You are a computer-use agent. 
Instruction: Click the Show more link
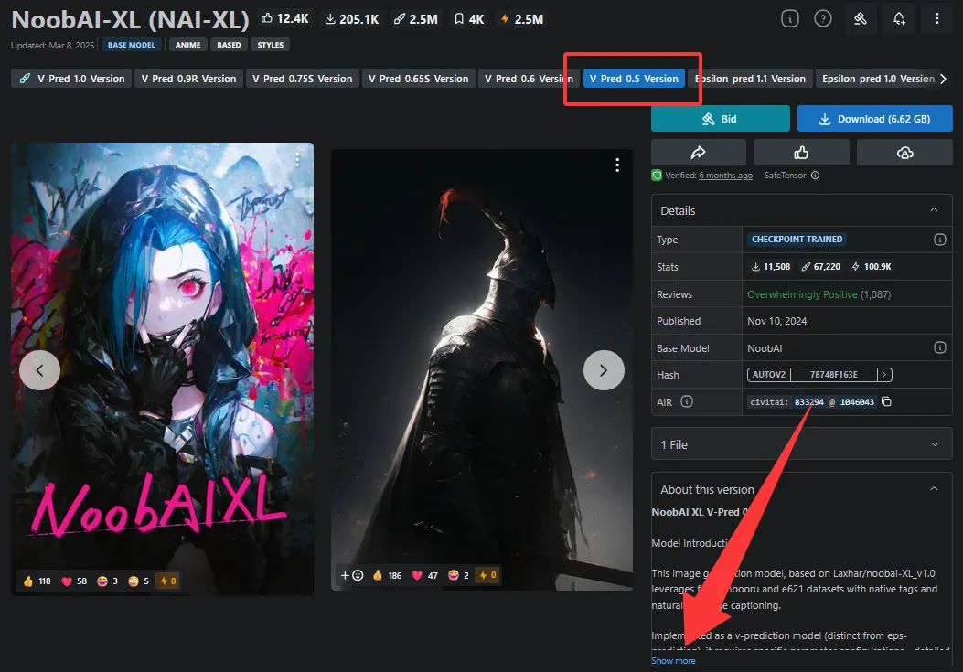(673, 661)
